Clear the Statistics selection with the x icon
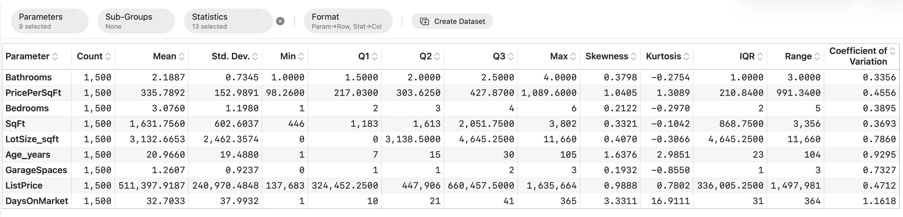This screenshot has height=217, width=903. click(x=280, y=21)
